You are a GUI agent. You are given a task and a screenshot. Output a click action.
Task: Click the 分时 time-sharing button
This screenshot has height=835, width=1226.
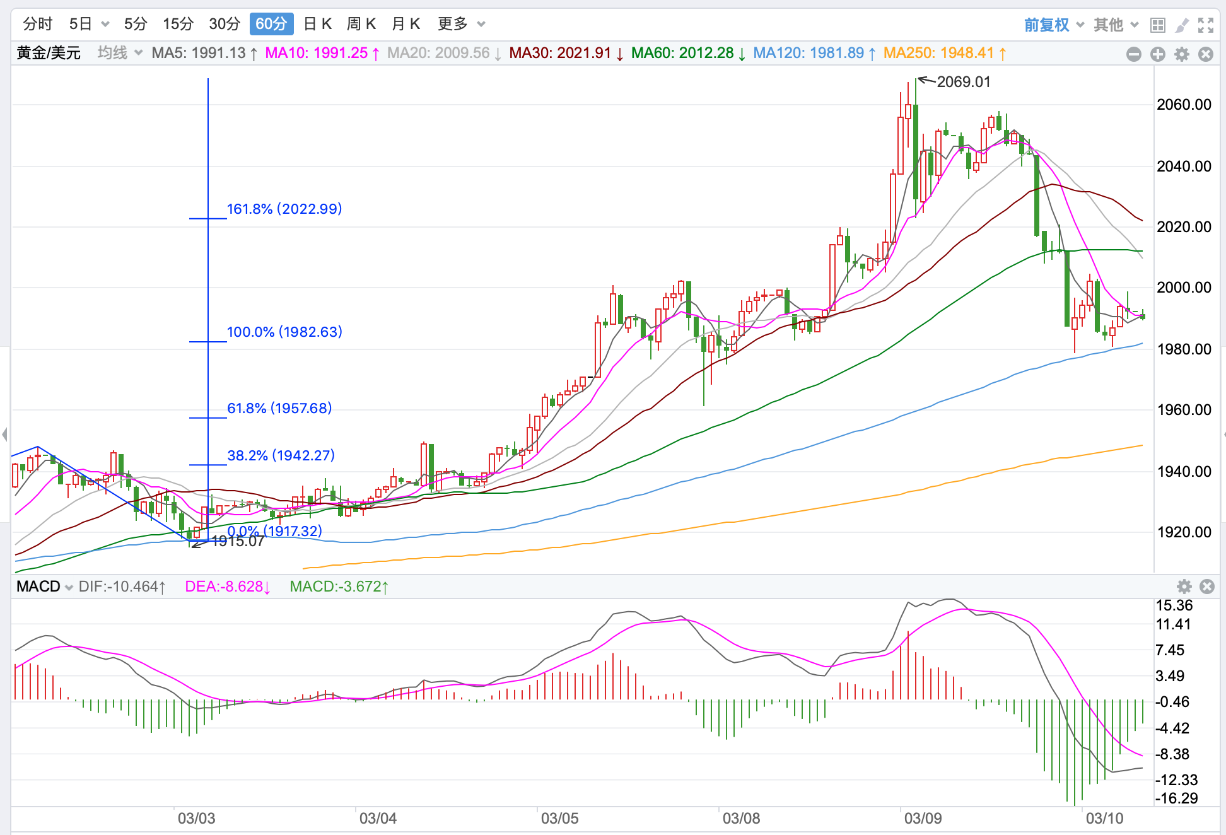click(38, 24)
